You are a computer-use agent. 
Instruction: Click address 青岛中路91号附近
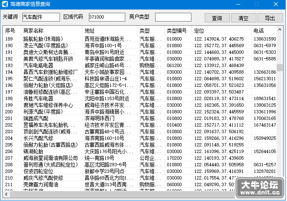(x=104, y=52)
